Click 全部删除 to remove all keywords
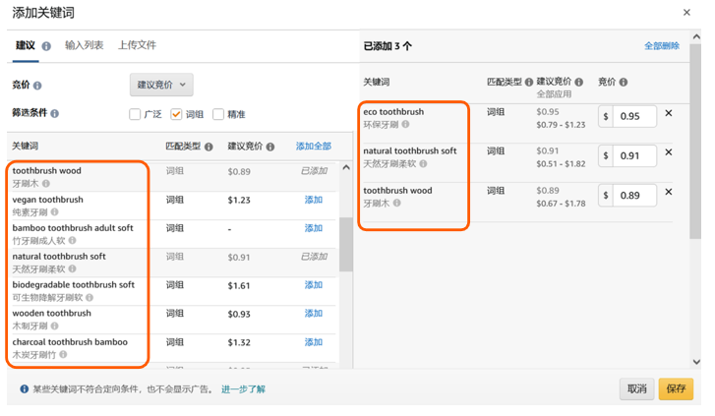Viewport: 715px width, 416px height. pos(661,46)
